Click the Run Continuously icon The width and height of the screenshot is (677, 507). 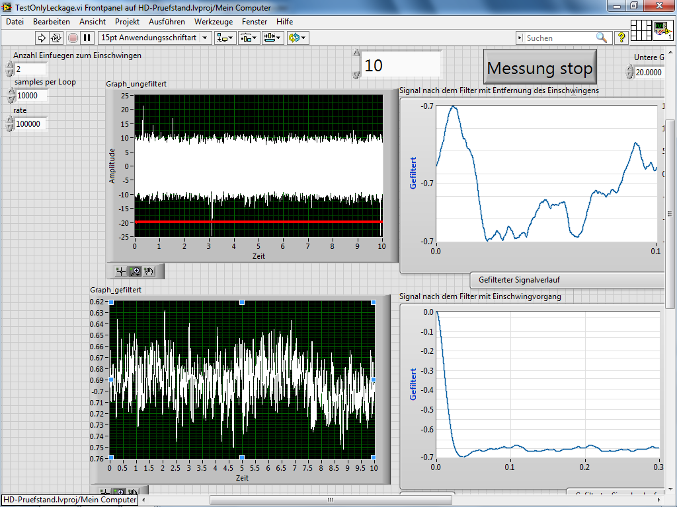tap(56, 38)
